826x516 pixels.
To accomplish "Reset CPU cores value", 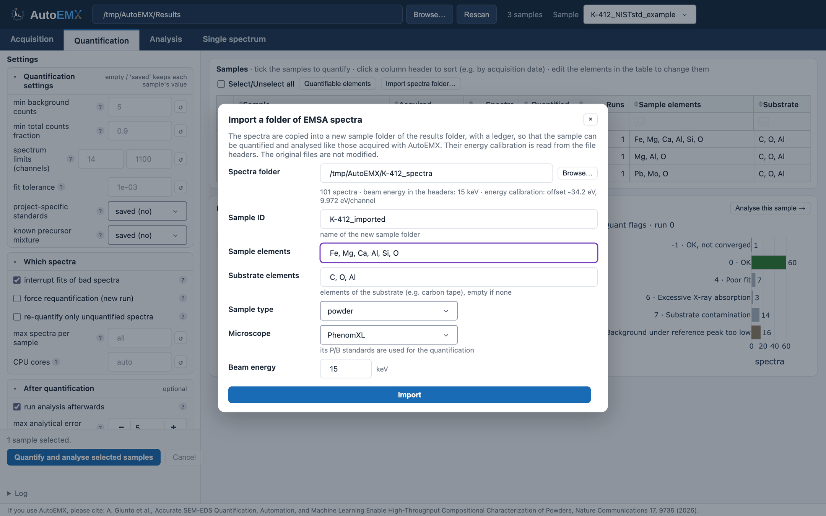I will [x=180, y=362].
